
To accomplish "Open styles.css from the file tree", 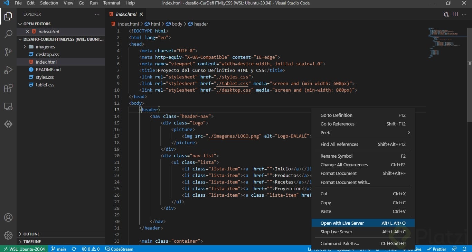I will 61,77.
